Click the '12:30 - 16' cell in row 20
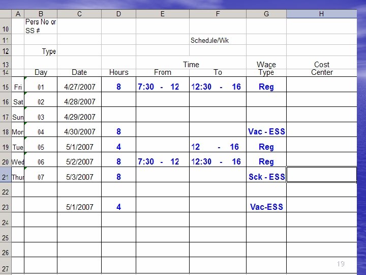Viewport: 366px width, 275px height. 218,159
